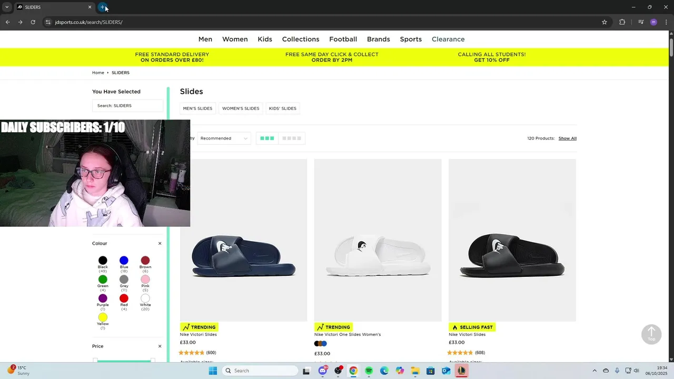Reload the JD Sports page
Screen dimensions: 674x379
tap(33, 22)
